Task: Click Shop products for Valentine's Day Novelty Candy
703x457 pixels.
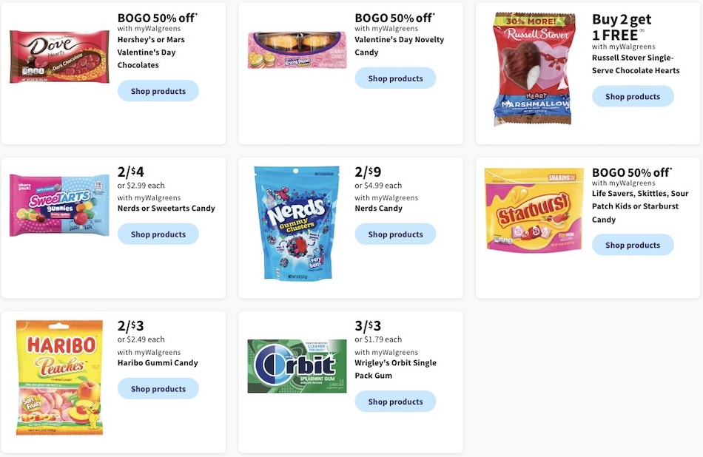Action: pyautogui.click(x=395, y=78)
